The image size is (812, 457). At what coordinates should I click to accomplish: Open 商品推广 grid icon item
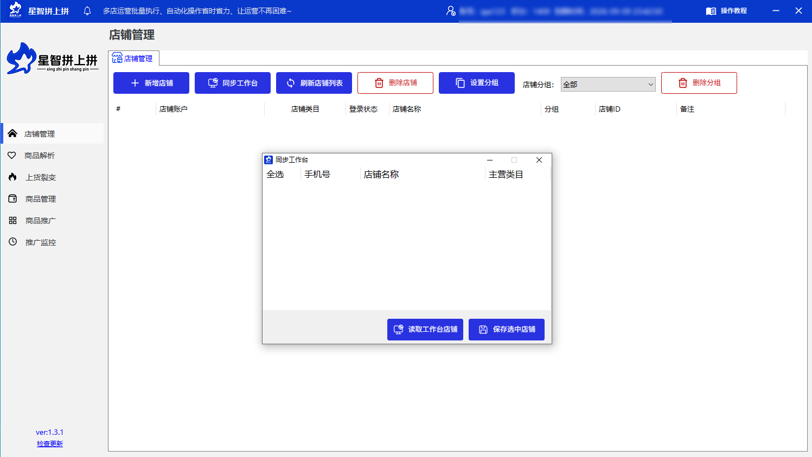13,221
